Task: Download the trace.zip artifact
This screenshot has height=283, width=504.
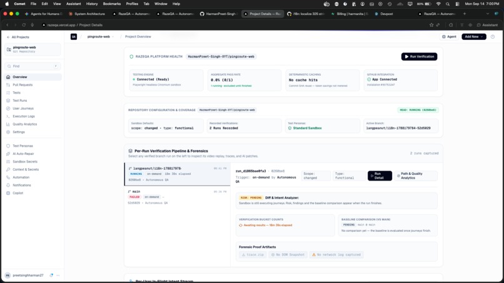Action: coord(253,255)
